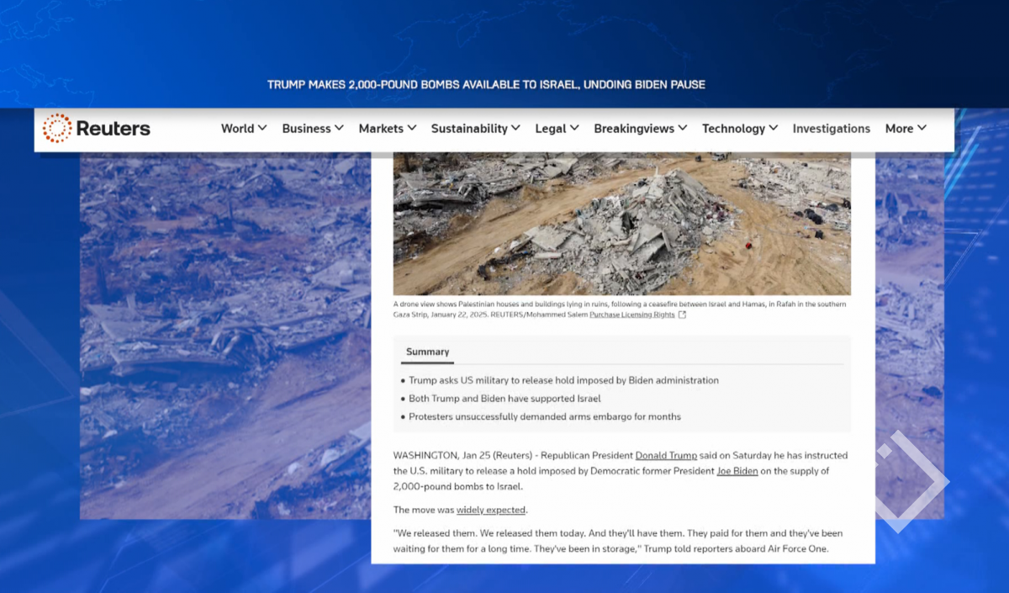Expand the Markets menu
This screenshot has height=593, width=1009.
pos(388,129)
